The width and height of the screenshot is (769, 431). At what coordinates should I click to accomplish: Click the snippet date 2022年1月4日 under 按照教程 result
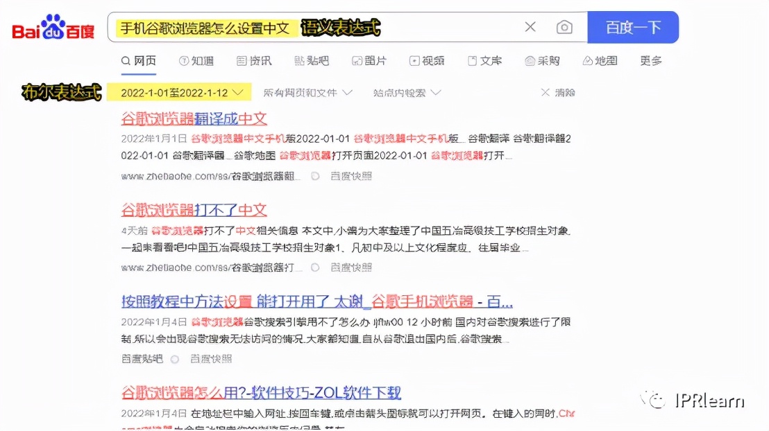154,322
